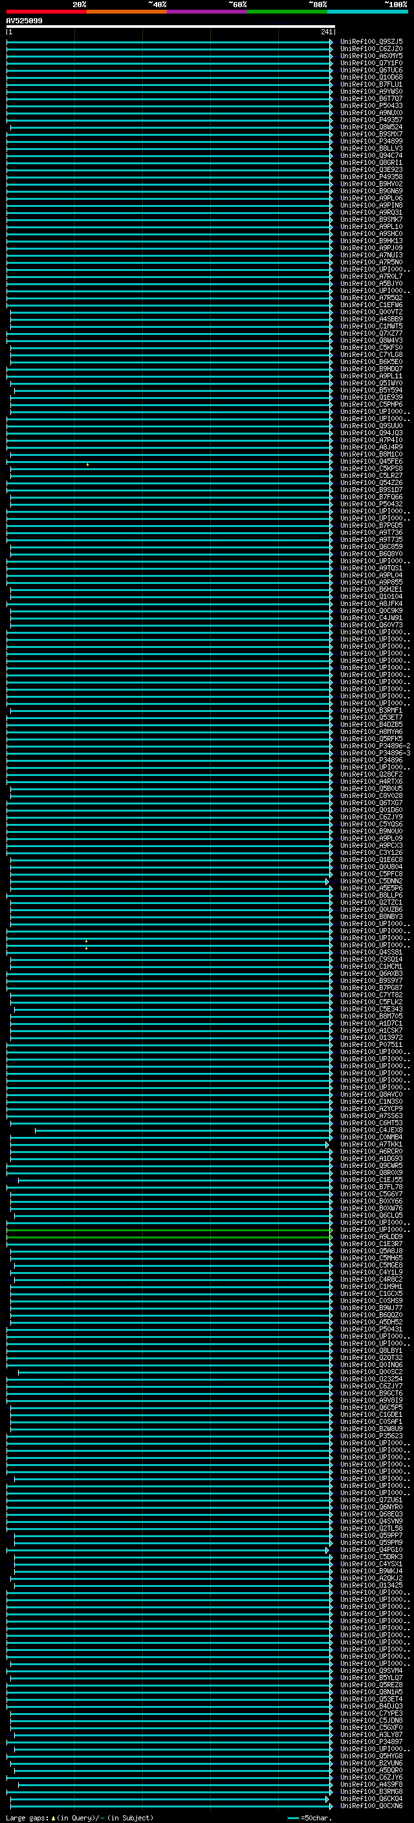The height and width of the screenshot is (1823, 414).
Task: Click the cyan ~100% legend segment
Action: point(368,12)
